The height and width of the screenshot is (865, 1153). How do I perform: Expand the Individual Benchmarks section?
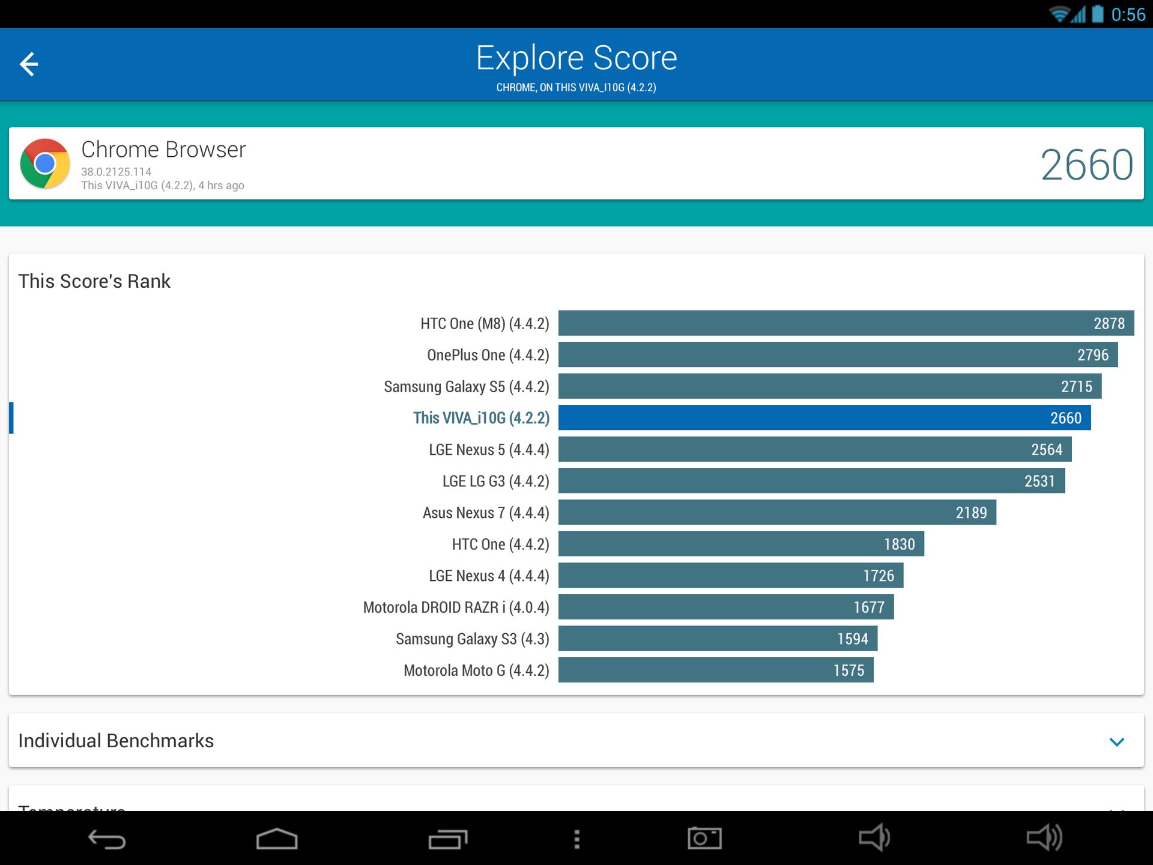[116, 741]
